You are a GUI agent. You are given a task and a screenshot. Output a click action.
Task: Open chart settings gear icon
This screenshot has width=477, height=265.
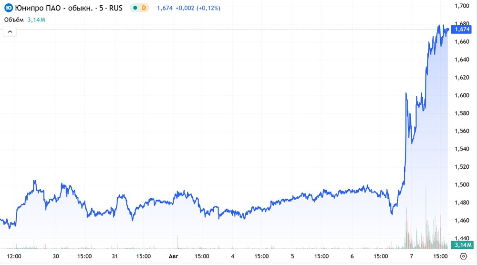click(x=463, y=256)
